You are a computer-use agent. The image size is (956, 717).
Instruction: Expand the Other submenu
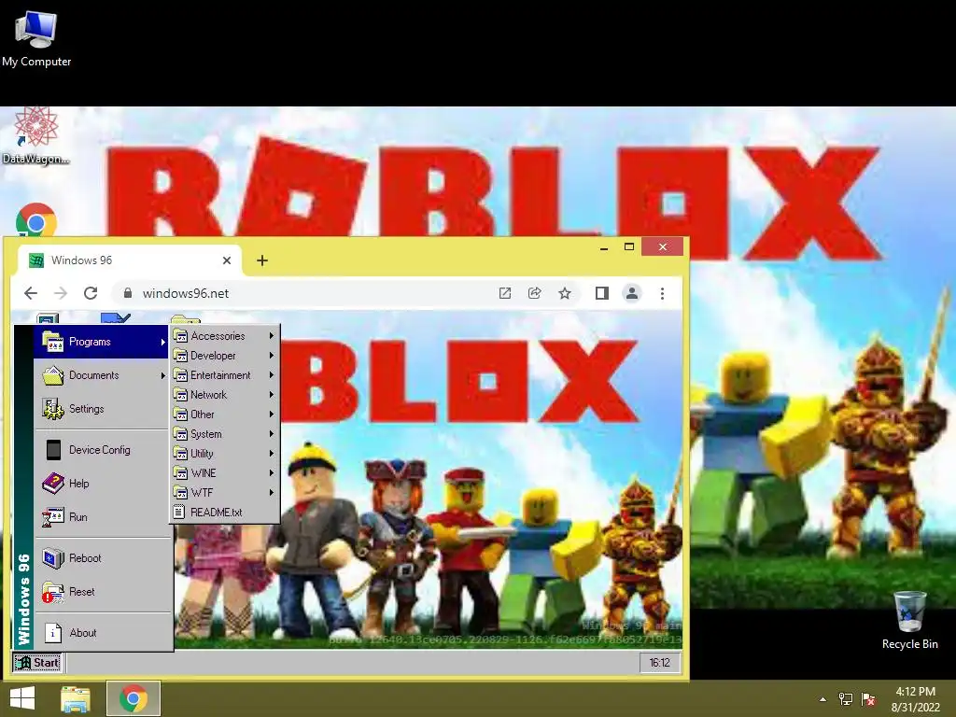[x=224, y=414]
